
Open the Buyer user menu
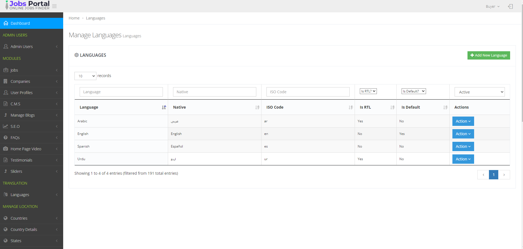[x=492, y=7]
